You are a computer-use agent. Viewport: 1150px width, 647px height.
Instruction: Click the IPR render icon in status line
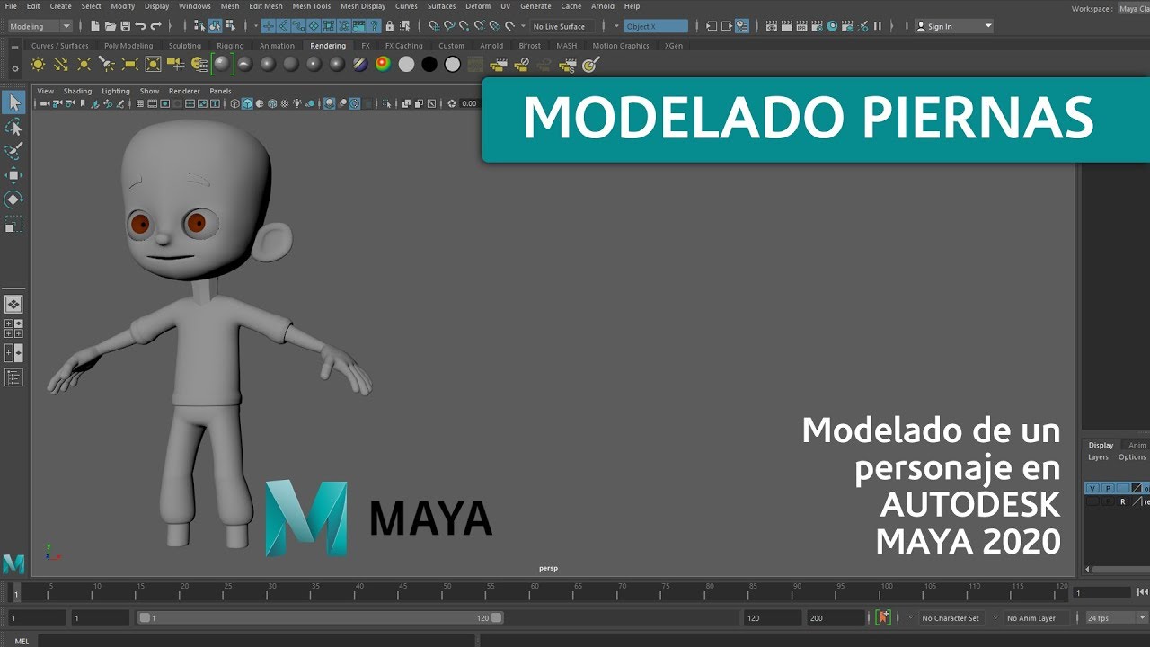802,26
